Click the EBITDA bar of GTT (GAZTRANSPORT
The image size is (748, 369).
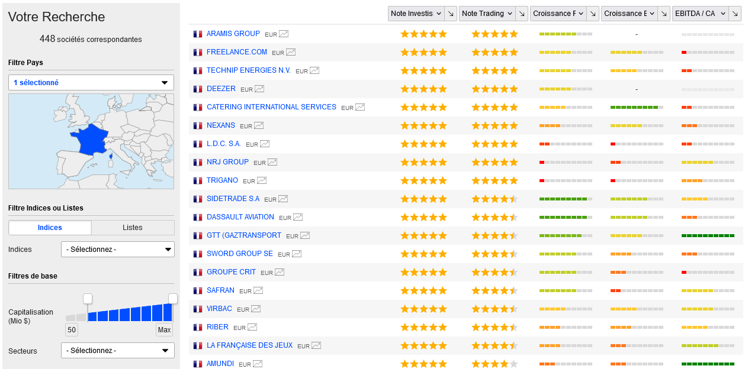tap(708, 236)
